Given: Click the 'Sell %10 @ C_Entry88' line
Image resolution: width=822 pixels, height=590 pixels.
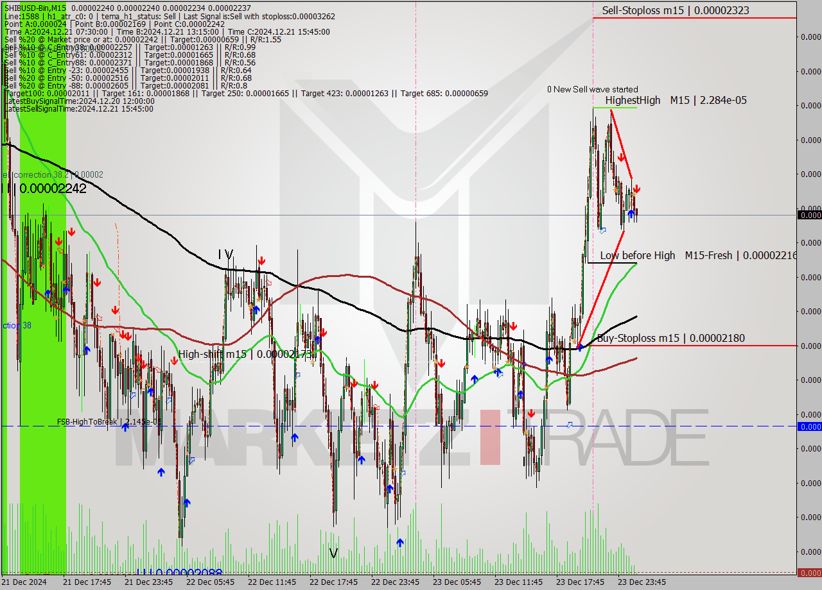Looking at the screenshot, I should pyautogui.click(x=130, y=62).
